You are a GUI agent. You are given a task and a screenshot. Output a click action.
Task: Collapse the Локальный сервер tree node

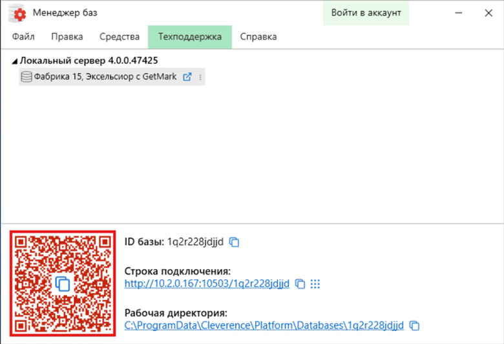pyautogui.click(x=14, y=61)
